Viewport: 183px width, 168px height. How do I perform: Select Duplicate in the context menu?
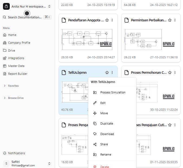pos(112,123)
